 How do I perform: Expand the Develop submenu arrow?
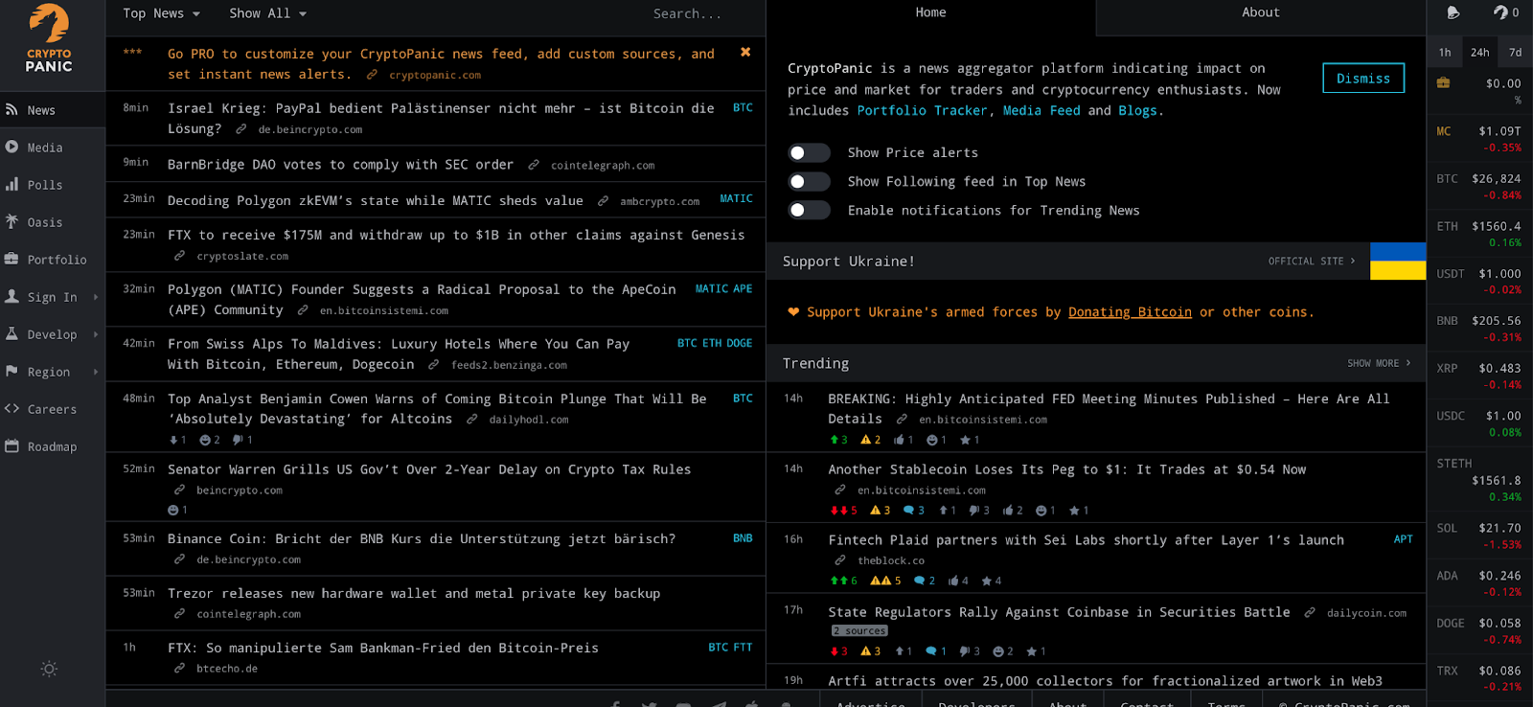point(96,334)
